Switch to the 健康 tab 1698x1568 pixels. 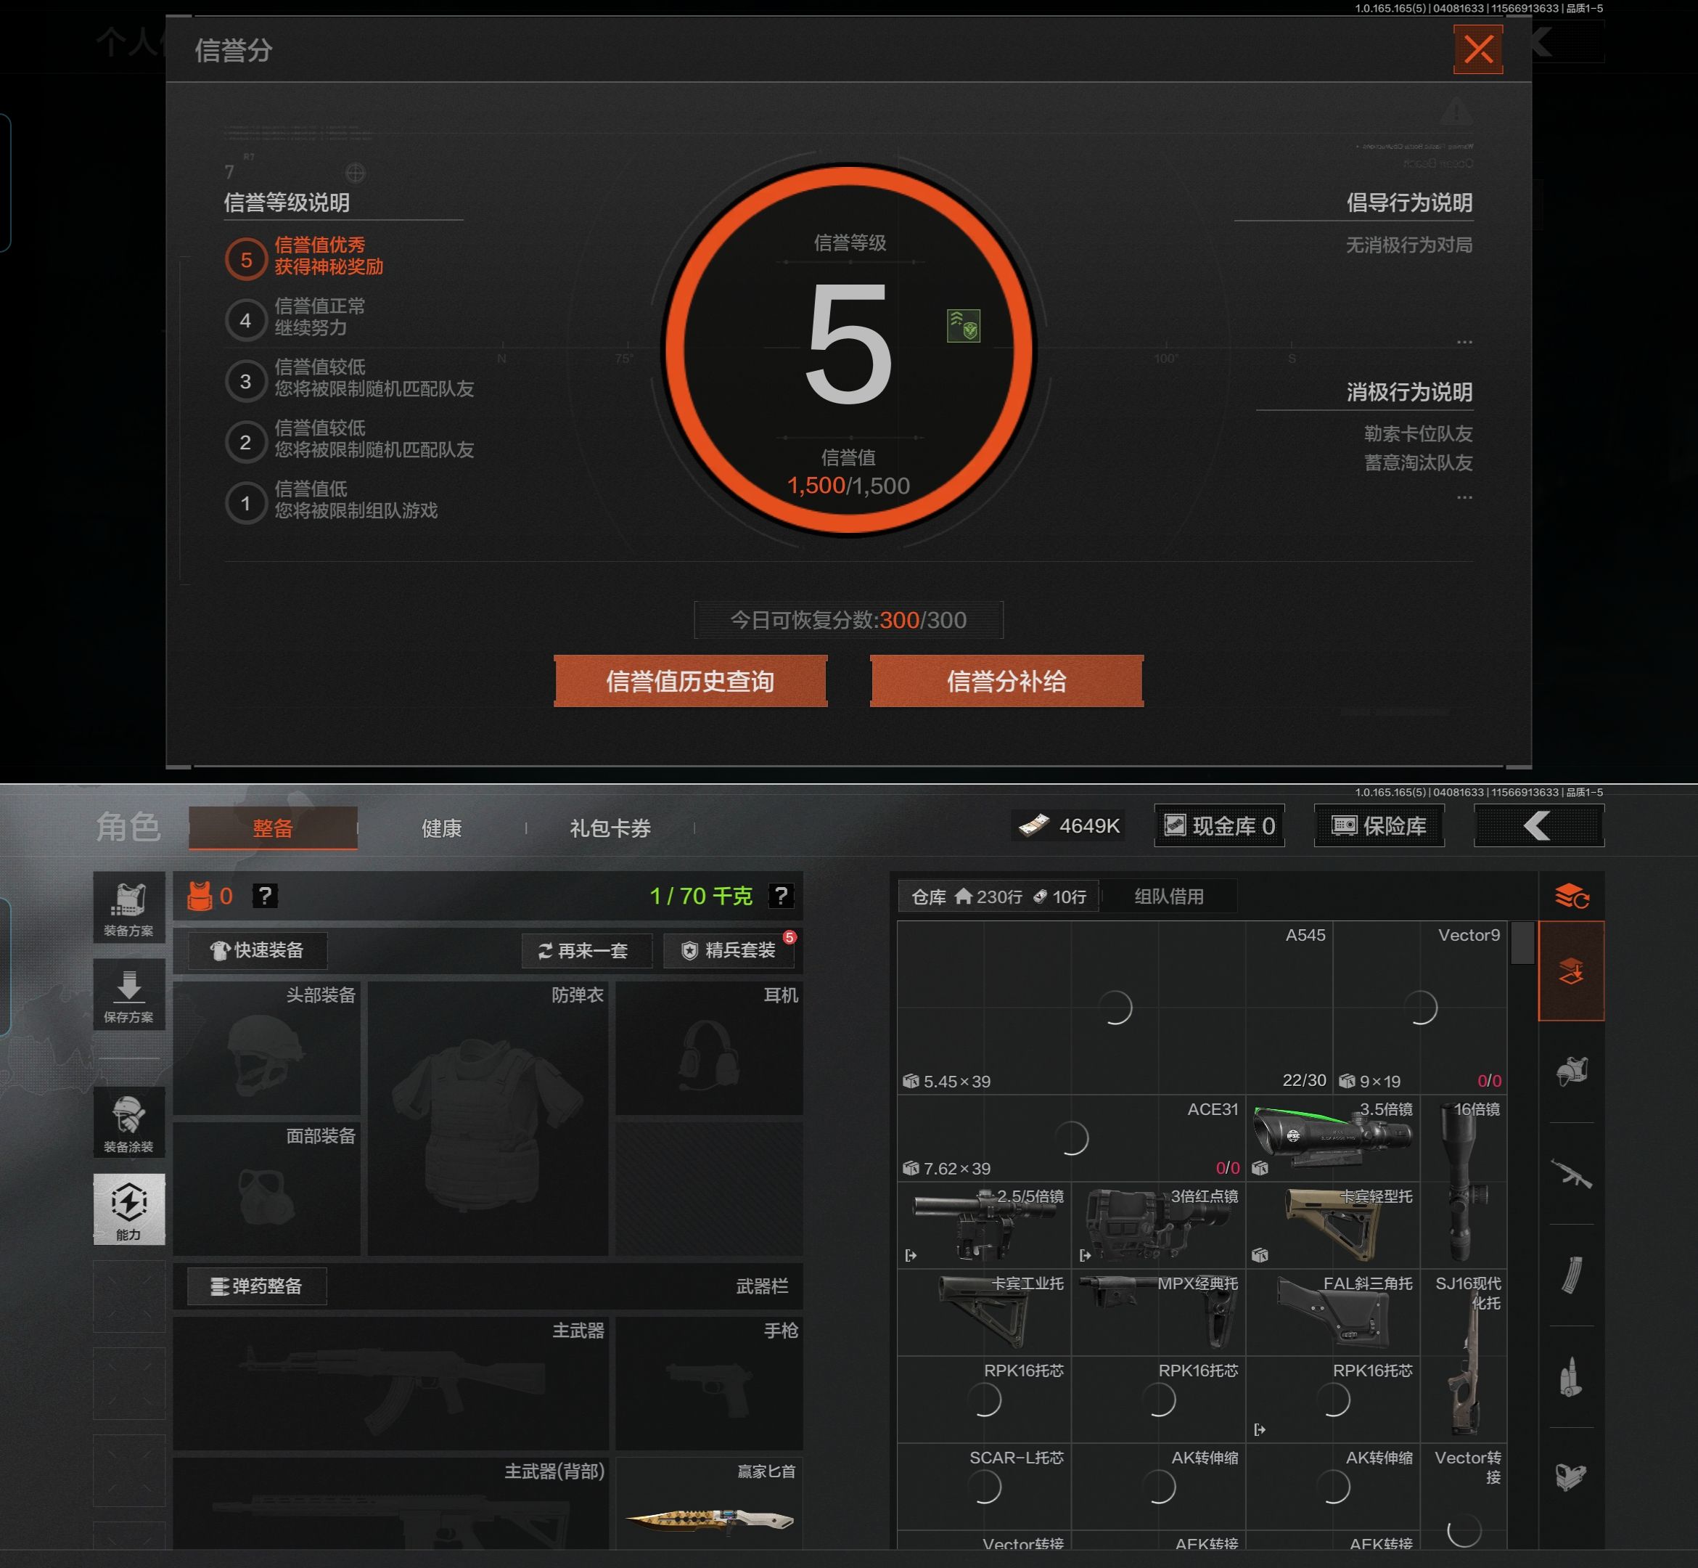pyautogui.click(x=442, y=828)
